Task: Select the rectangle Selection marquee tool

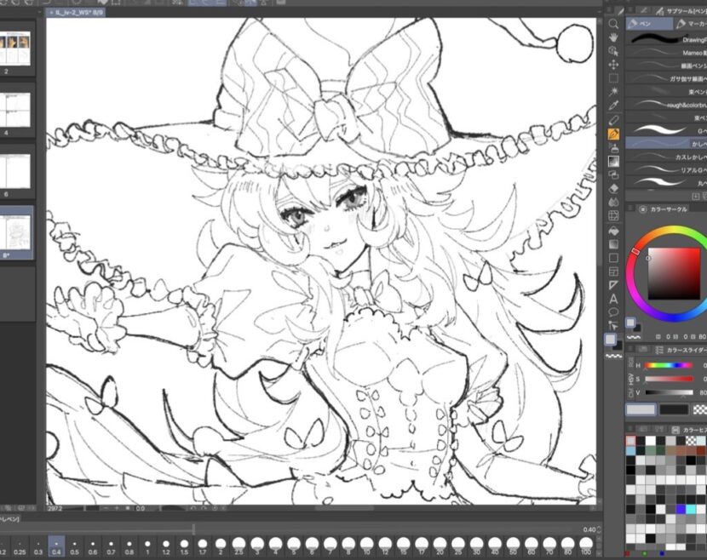Action: pyautogui.click(x=613, y=78)
